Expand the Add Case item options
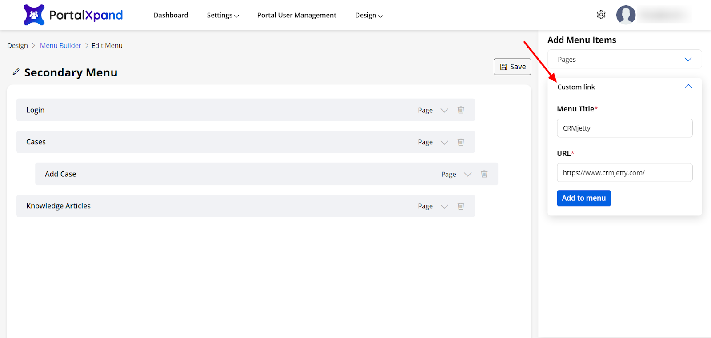Screen dimensions: 711x338 [x=468, y=174]
